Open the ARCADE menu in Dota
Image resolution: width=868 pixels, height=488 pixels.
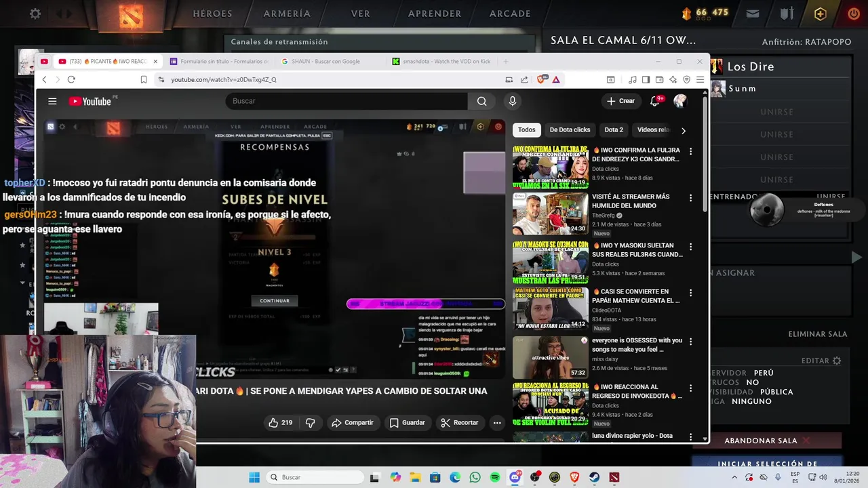point(510,14)
